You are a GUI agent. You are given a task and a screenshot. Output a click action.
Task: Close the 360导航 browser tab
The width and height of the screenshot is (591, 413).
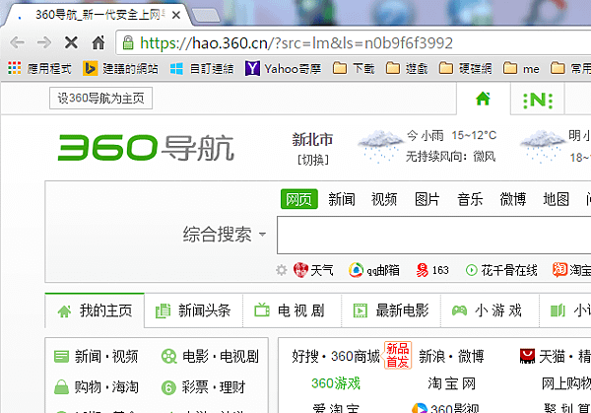click(176, 15)
